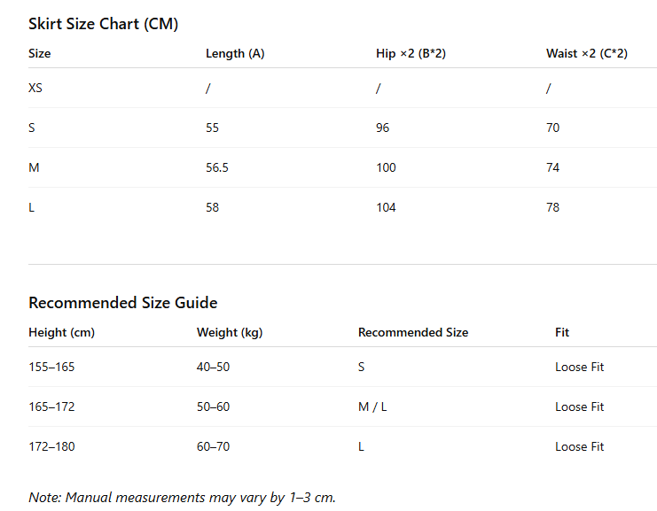Select the Weight (kg) column header

point(230,332)
